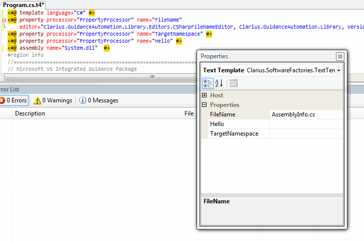Click the name="TargetNamespace" directive text
This screenshot has height=242, width=364.
click(x=169, y=34)
